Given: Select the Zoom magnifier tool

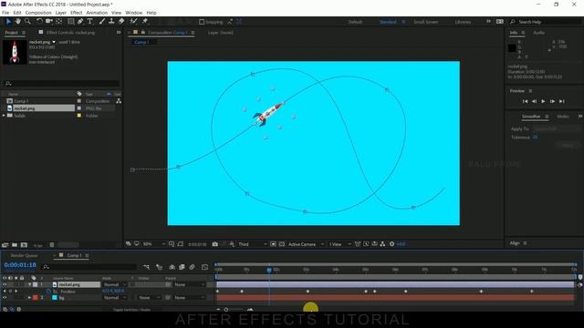Looking at the screenshot, I should (x=27, y=22).
